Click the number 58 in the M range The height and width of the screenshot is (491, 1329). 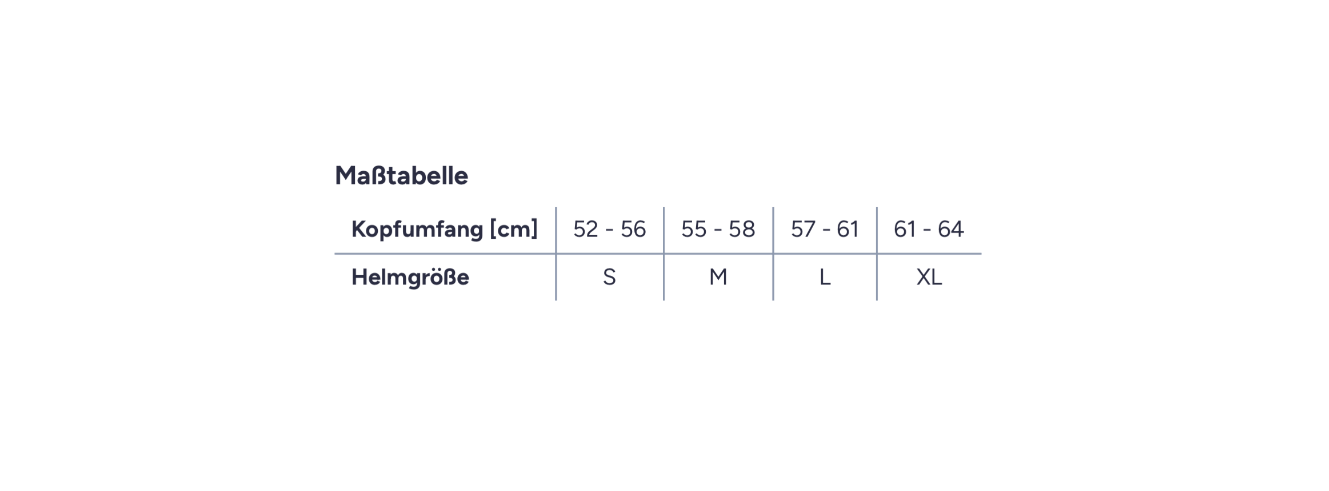(742, 229)
